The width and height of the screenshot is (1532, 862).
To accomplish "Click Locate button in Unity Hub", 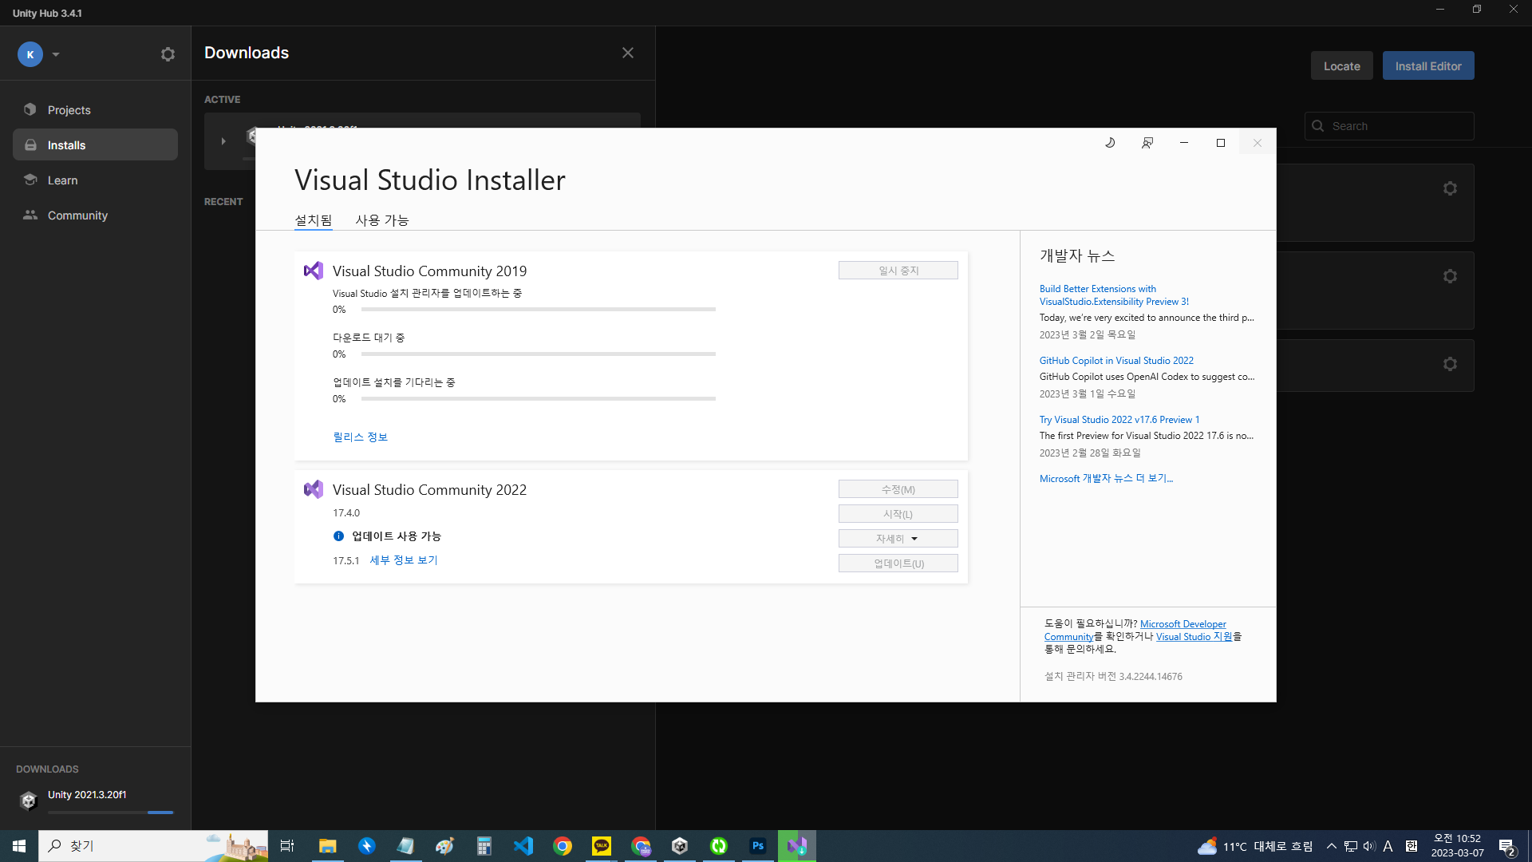I will coord(1342,66).
